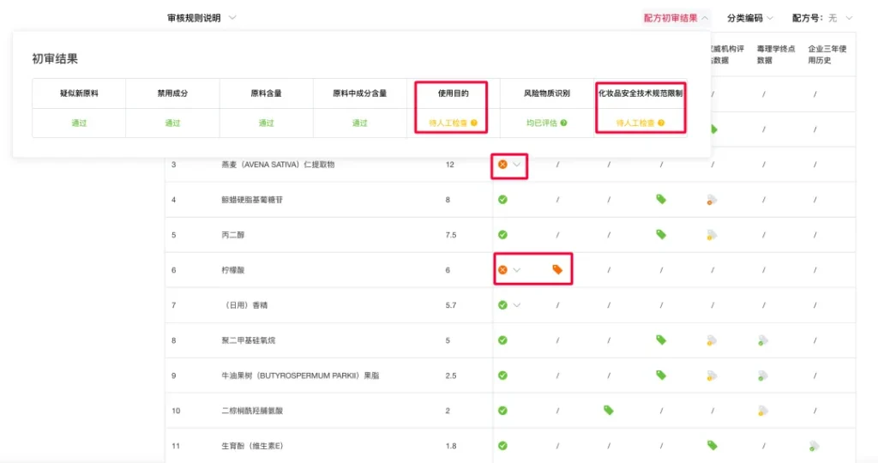Image resolution: width=878 pixels, height=463 pixels.
Task: Click the orange failed status icon for 柠檬酸
Action: pyautogui.click(x=502, y=269)
